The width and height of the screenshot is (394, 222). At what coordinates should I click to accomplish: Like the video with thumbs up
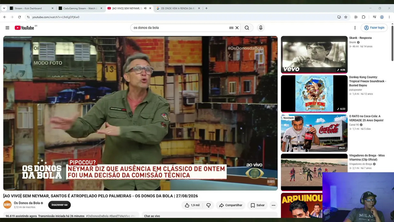click(x=192, y=205)
